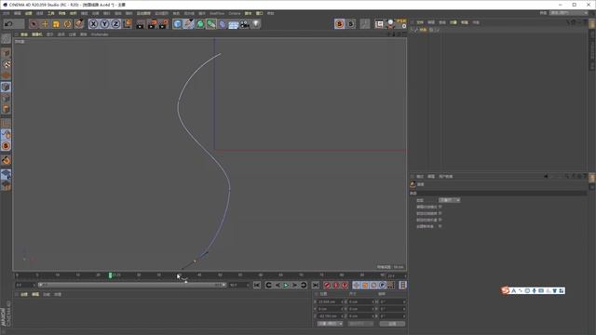This screenshot has height=335, width=596.
Task: Open the RealFlow menu
Action: coord(217,13)
